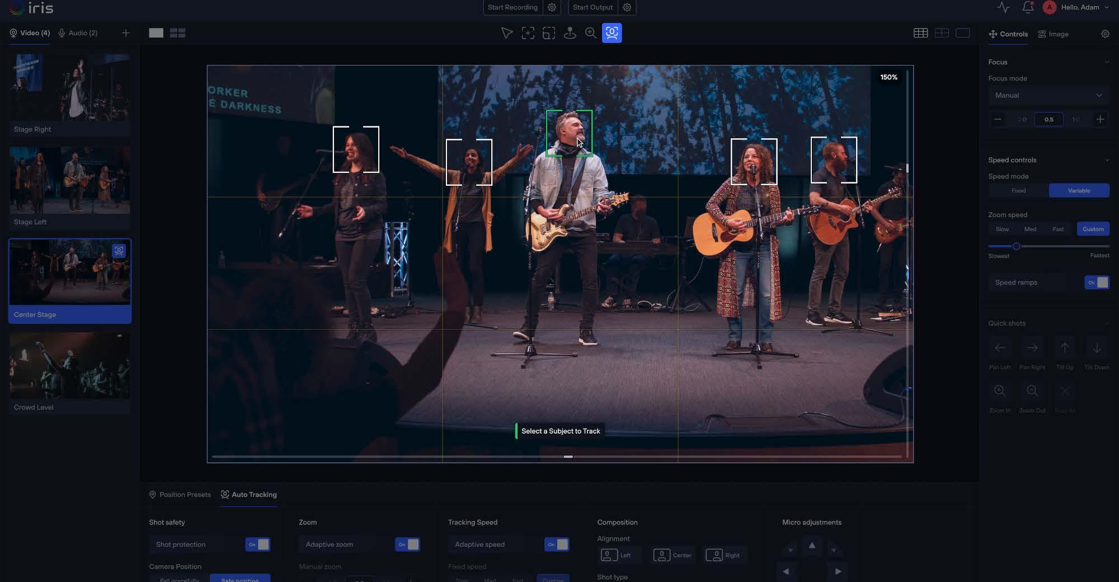Select the pointer arrow tool
Viewport: 1119px width, 582px height.
pos(507,34)
